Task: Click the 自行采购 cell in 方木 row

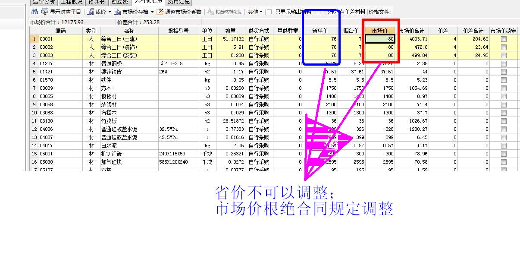Action: point(259,88)
